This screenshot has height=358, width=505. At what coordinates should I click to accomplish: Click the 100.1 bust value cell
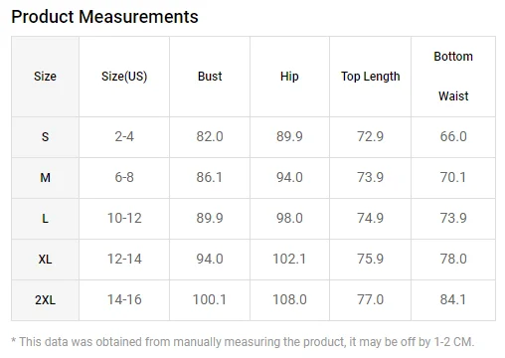[x=210, y=300]
